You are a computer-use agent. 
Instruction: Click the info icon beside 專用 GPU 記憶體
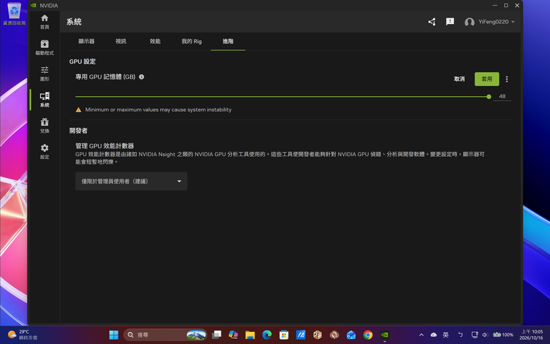(141, 76)
